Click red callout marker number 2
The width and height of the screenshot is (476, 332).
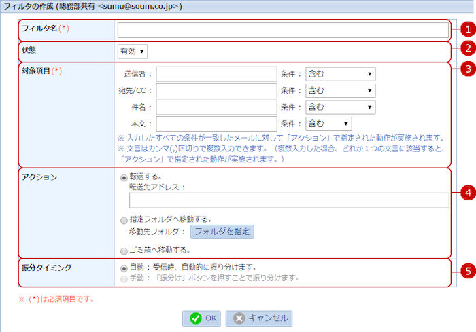[x=466, y=48]
